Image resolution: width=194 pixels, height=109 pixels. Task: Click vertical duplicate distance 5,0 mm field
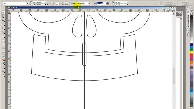(120, 5)
